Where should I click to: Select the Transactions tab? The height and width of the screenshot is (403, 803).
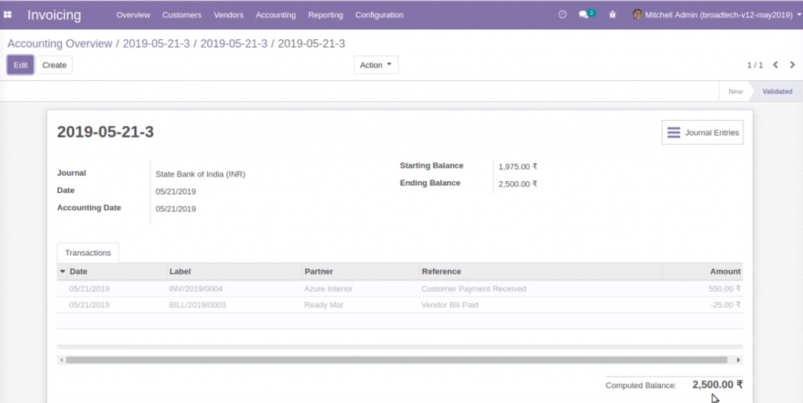[88, 253]
